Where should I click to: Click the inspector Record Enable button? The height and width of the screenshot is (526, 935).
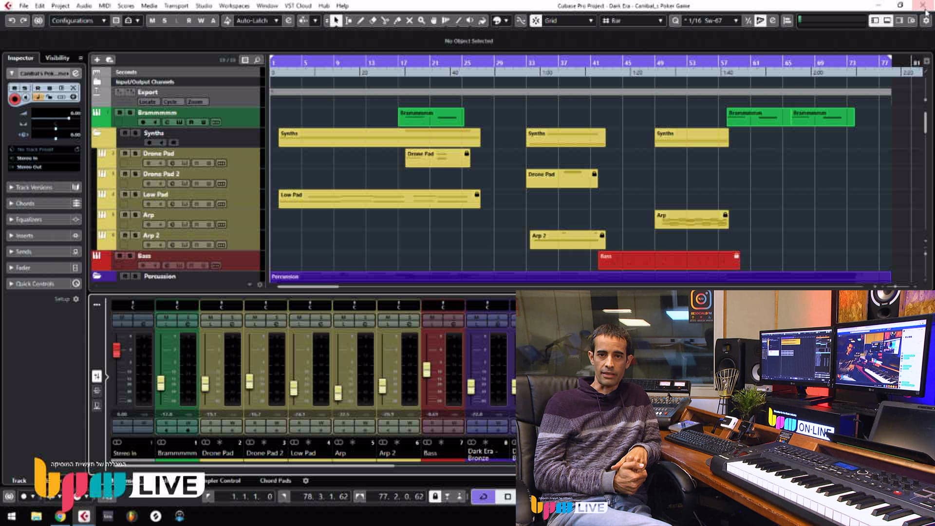[15, 99]
